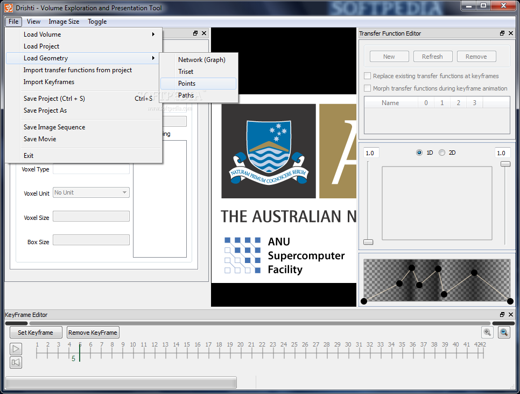Click the left 1.0 value field
The image size is (520, 394).
tap(371, 153)
